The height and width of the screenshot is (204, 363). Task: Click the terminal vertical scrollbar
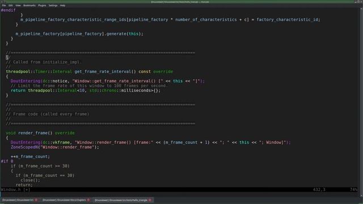[361, 102]
